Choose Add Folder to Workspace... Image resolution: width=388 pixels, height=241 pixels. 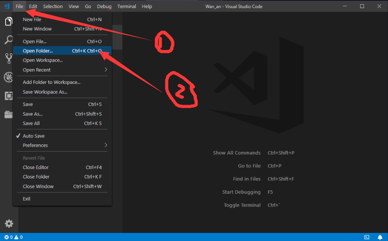click(62, 82)
